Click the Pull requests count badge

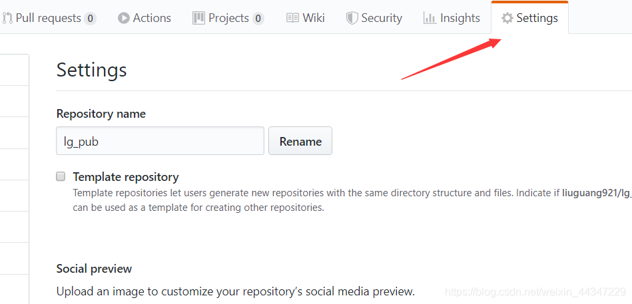91,19
